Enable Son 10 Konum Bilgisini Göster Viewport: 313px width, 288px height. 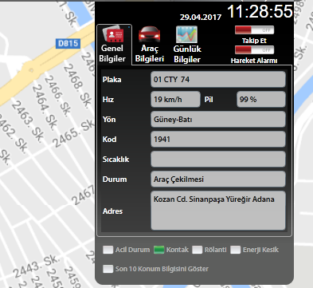(108, 269)
